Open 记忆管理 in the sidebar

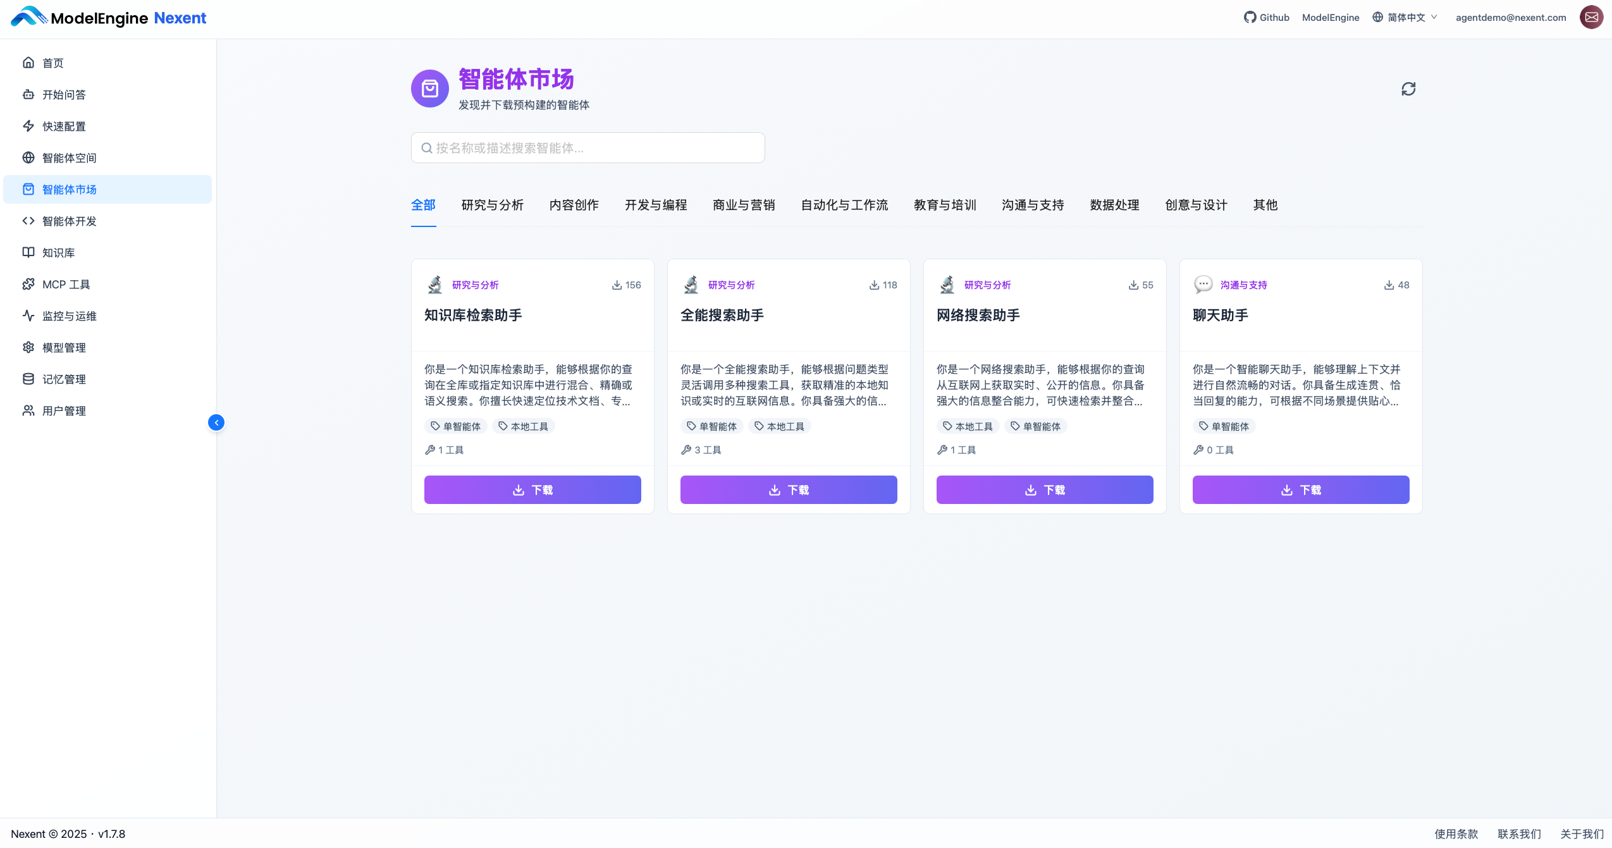[64, 379]
